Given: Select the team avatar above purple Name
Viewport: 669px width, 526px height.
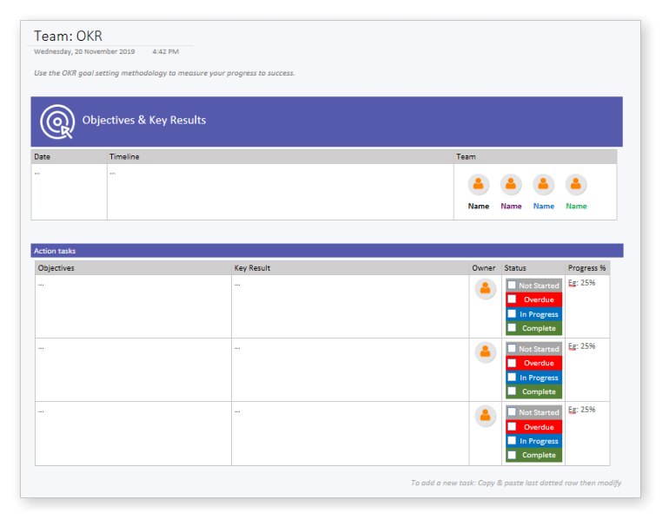Looking at the screenshot, I should (x=511, y=184).
